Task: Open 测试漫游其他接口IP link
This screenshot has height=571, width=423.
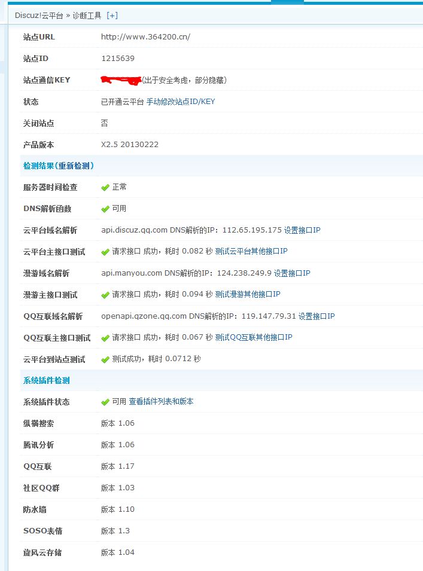Action: point(247,294)
